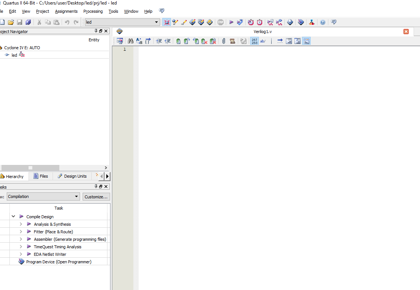This screenshot has height=290, width=420.
Task: Click Program Device (Open Programmer) task
Action: (x=59, y=261)
